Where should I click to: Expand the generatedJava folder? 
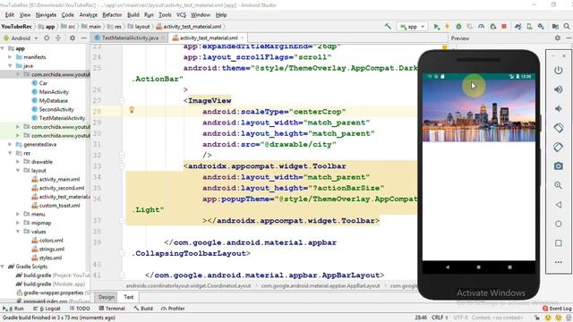tap(10, 144)
